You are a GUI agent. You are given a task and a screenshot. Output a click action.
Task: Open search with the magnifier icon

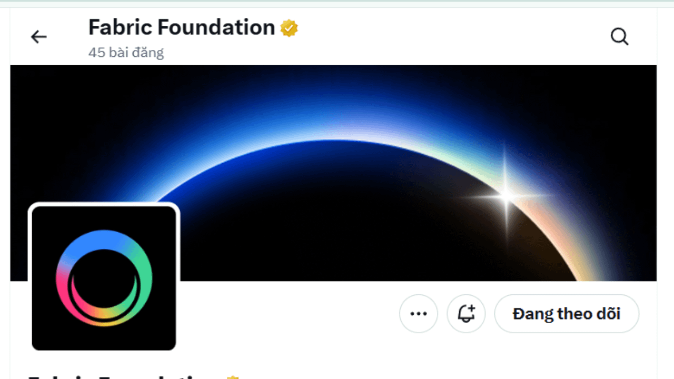click(619, 37)
